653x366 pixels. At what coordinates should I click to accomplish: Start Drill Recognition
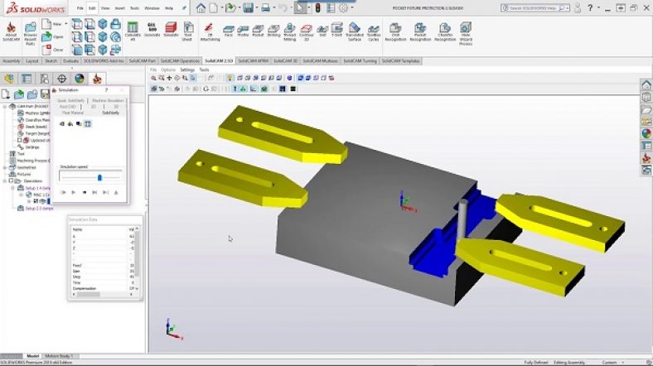pyautogui.click(x=395, y=32)
